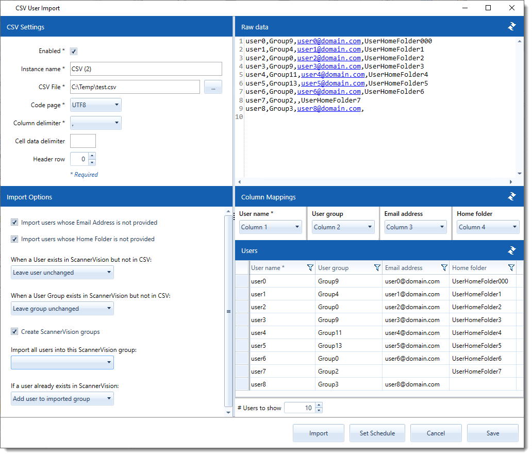Click the Users panel refresh icon

(x=511, y=250)
